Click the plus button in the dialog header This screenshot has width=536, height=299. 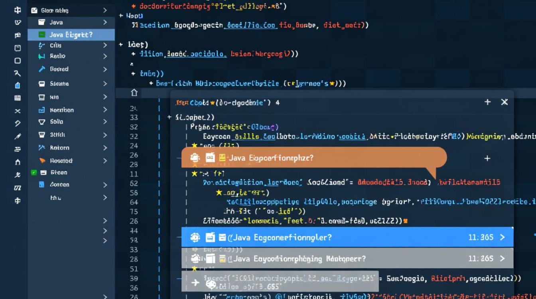(487, 102)
